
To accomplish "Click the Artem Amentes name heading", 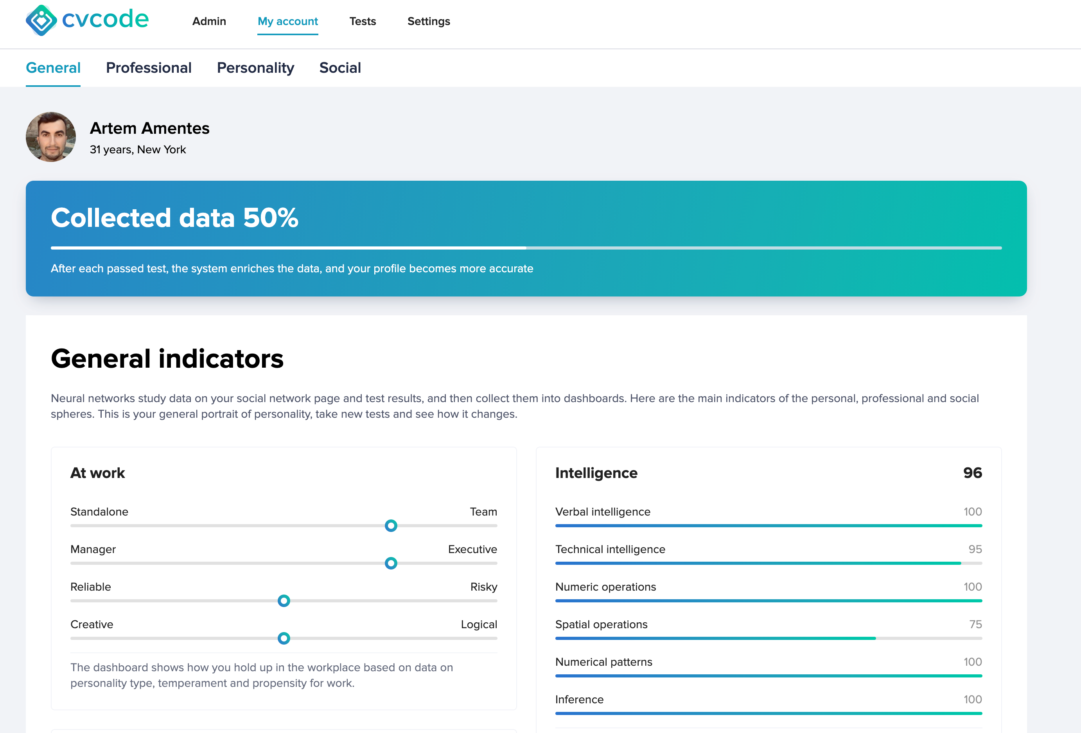I will (x=150, y=128).
